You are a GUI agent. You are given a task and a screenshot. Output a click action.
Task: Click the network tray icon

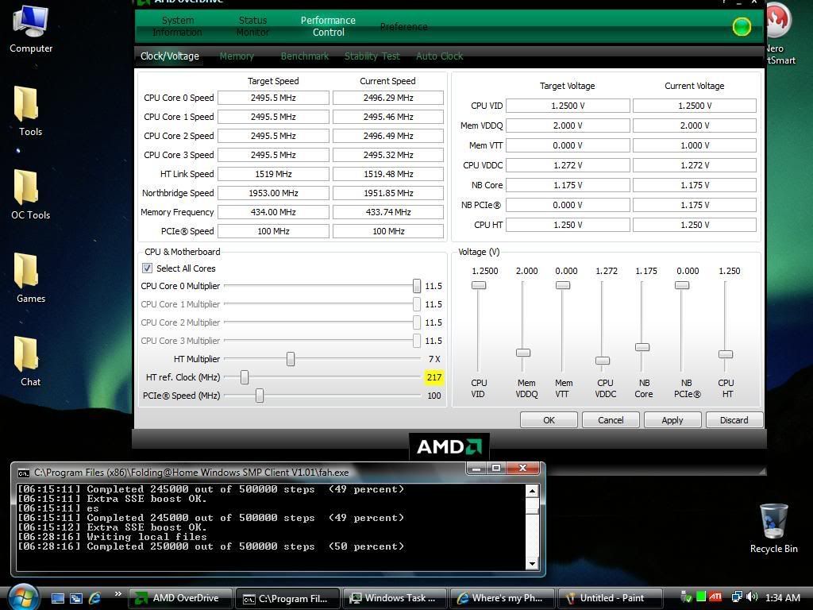click(736, 597)
